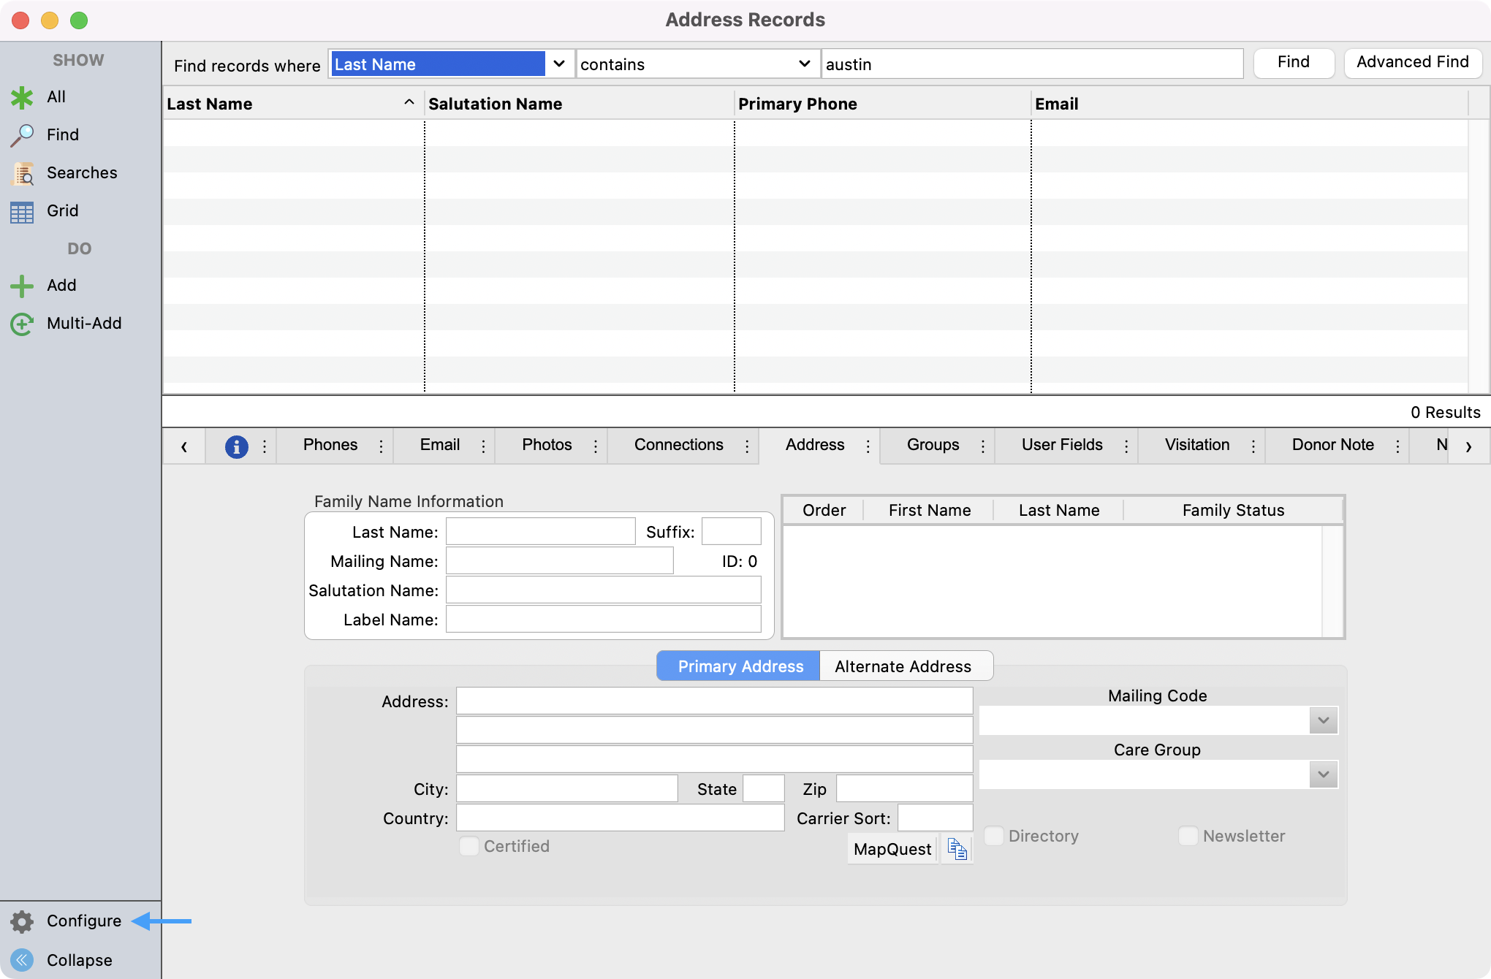1491x979 pixels.
Task: Open the Last Name field dropdown
Action: point(558,64)
